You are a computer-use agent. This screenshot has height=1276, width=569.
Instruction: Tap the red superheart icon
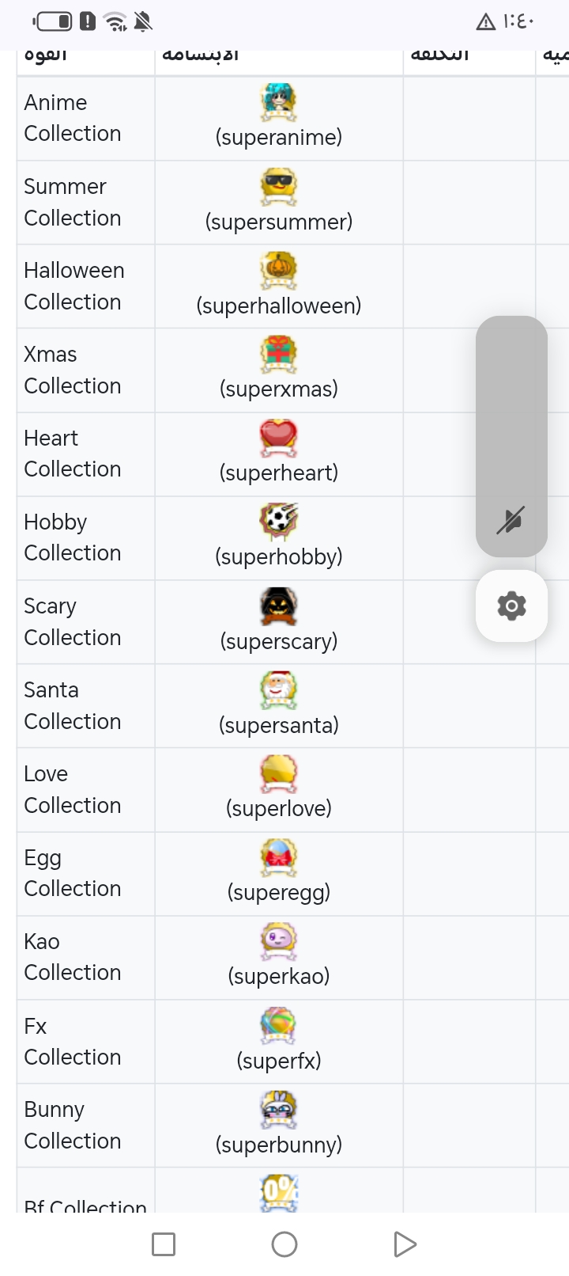pos(278,438)
